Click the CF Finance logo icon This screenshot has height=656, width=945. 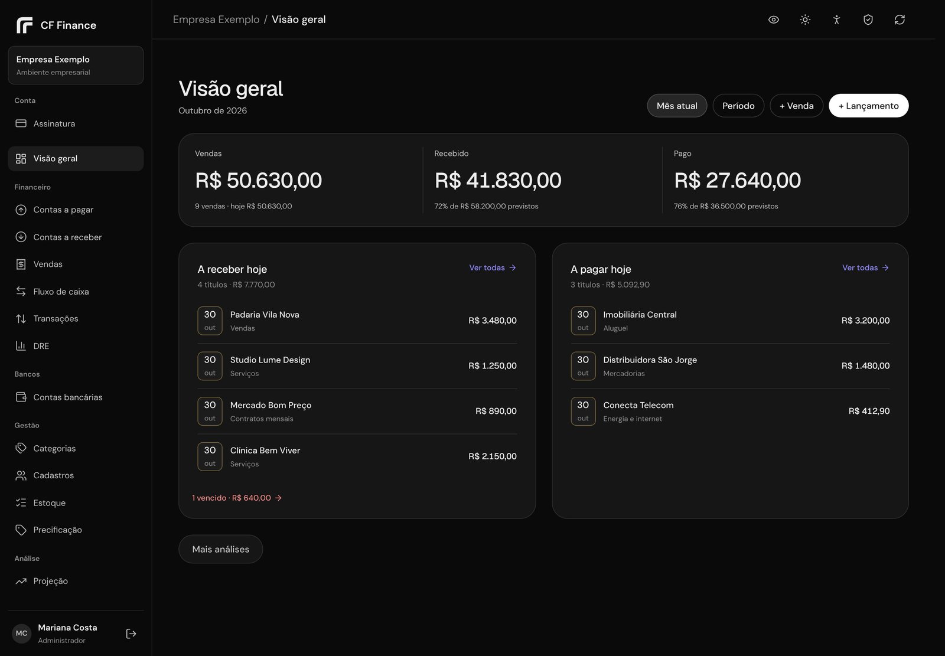tap(24, 25)
